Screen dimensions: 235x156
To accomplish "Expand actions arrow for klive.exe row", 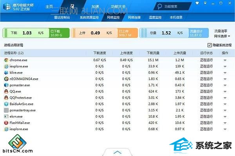I will (225, 73).
